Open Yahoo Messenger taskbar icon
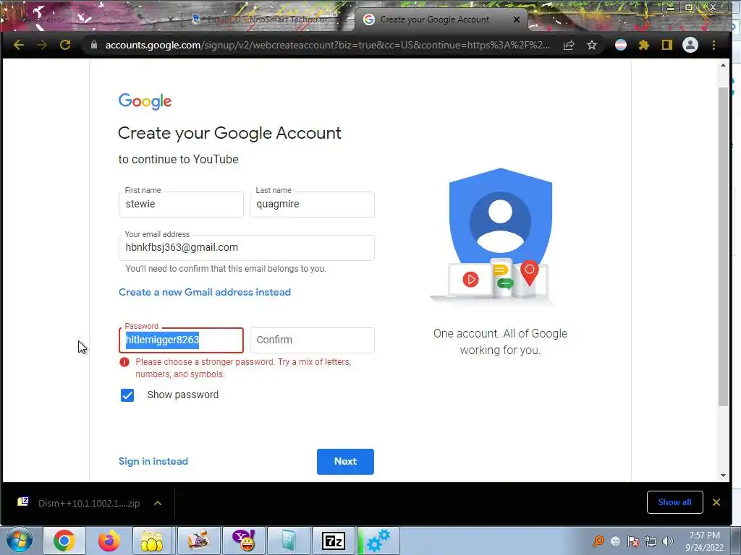The height and width of the screenshot is (555, 741). (243, 541)
